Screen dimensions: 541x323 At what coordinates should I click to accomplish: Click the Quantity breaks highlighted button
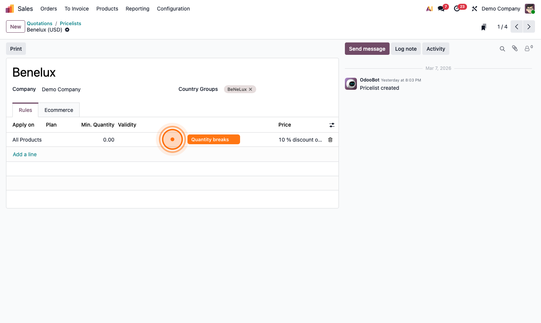[213, 139]
